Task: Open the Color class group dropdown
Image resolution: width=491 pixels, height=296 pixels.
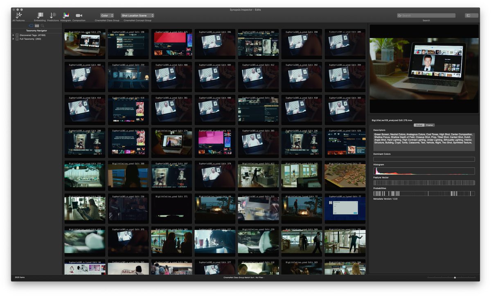Action: click(107, 16)
